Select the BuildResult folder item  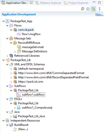(x=21, y=125)
